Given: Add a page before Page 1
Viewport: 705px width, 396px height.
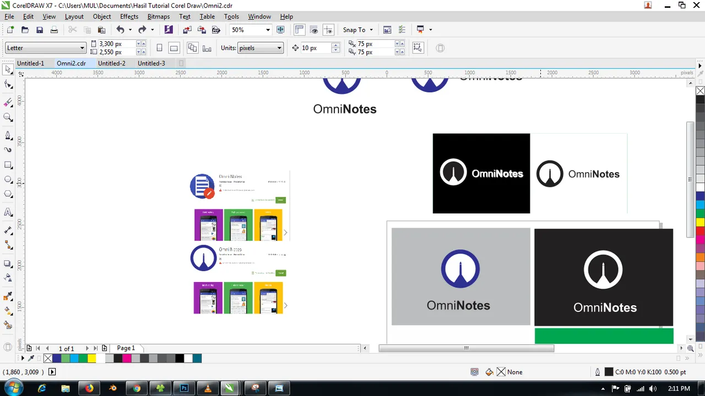Looking at the screenshot, I should (x=29, y=348).
